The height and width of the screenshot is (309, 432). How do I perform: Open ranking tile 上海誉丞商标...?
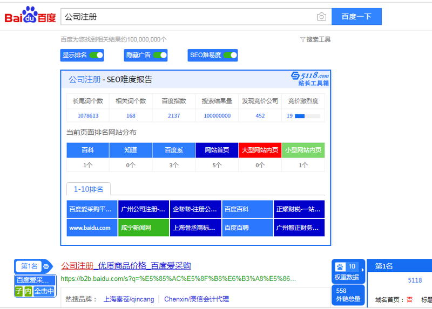pyautogui.click(x=195, y=228)
